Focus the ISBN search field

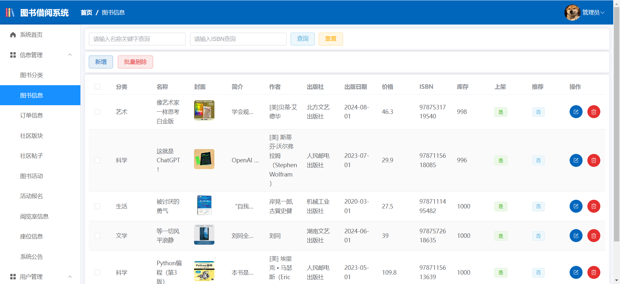click(238, 39)
